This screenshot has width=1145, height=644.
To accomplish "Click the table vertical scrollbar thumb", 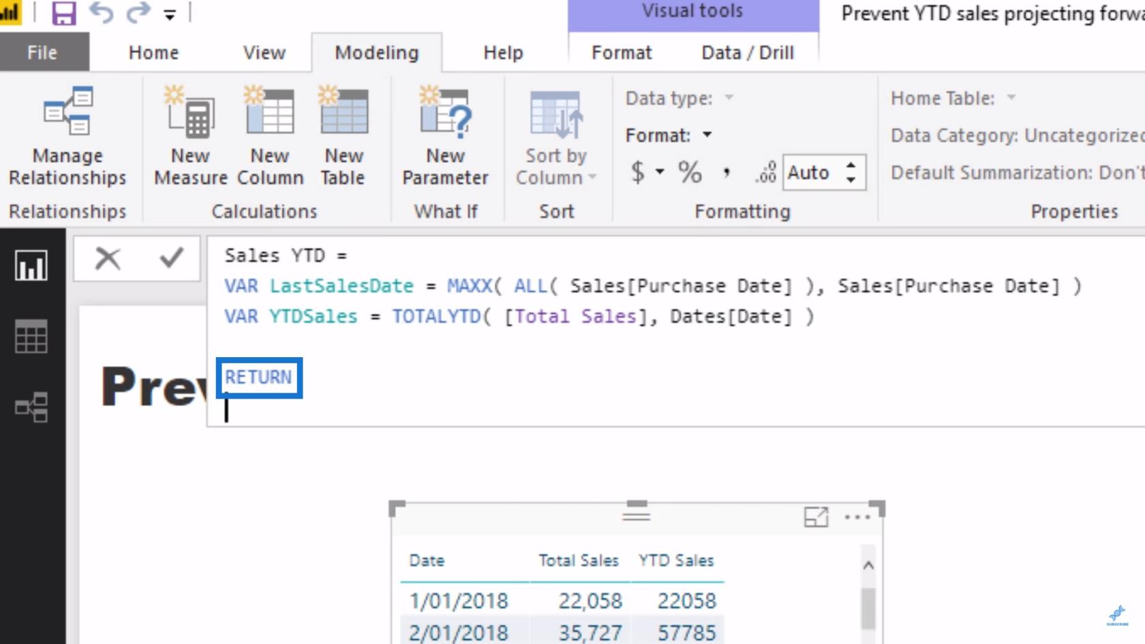I will 868,609.
